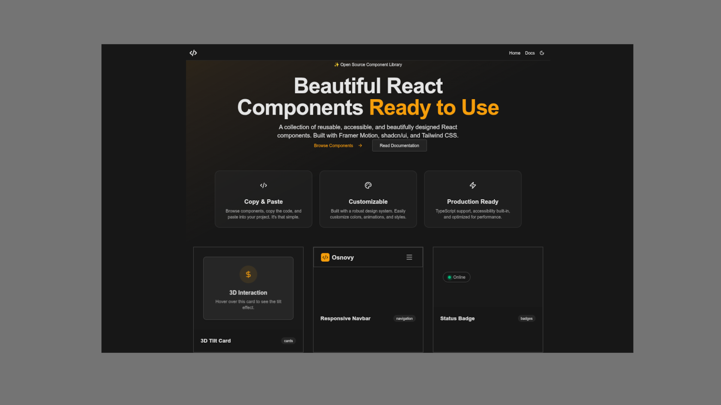Click the code logo in header

pyautogui.click(x=193, y=53)
